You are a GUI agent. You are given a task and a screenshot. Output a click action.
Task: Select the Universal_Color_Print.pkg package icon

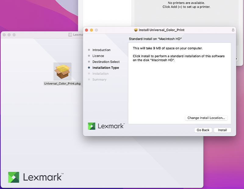tap(63, 72)
